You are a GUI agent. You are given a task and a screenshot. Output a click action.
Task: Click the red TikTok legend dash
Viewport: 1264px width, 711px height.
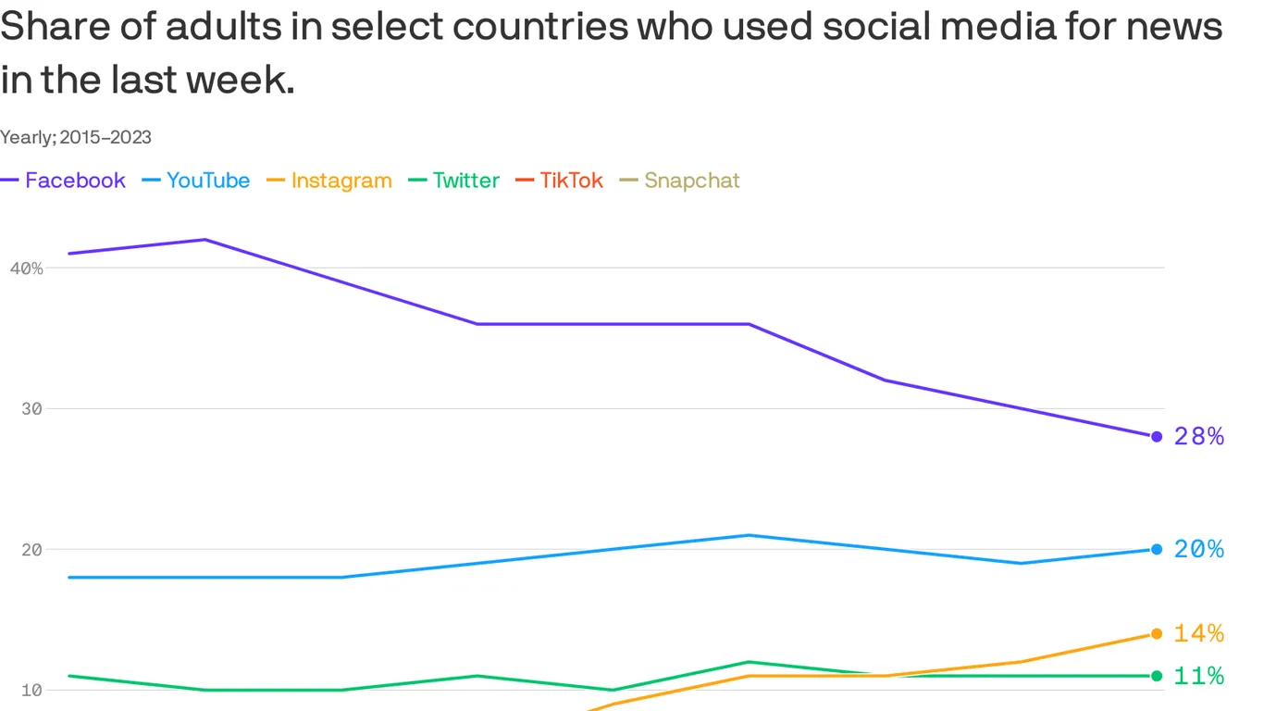click(x=525, y=181)
